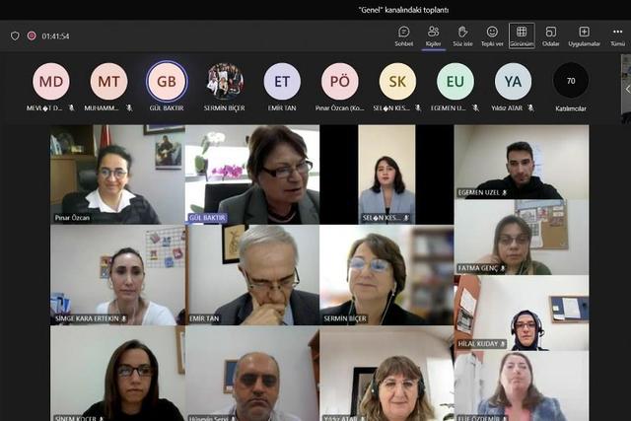Click Emir Tan's video tile

[251, 274]
